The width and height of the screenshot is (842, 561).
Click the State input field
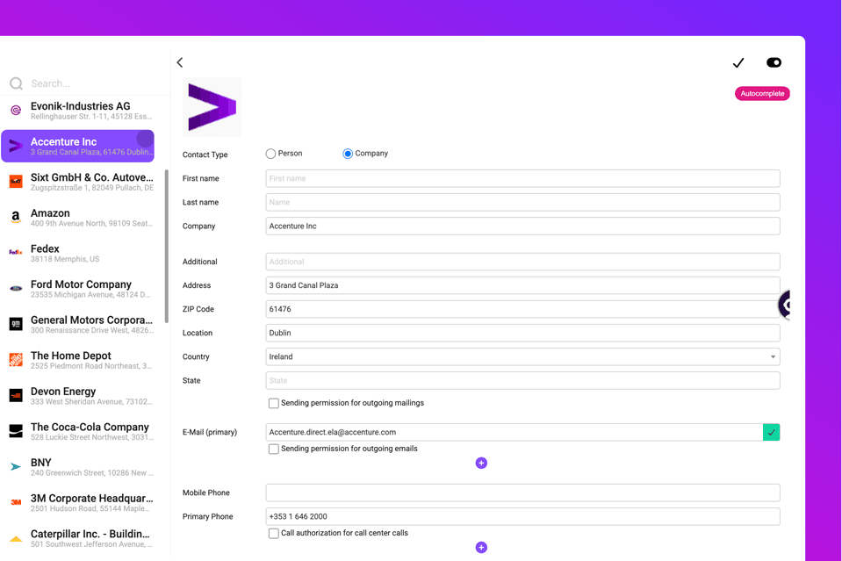tap(522, 381)
